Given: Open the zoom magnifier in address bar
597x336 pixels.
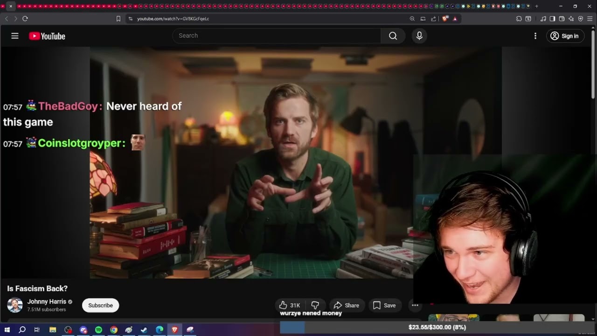Looking at the screenshot, I should pyautogui.click(x=412, y=19).
